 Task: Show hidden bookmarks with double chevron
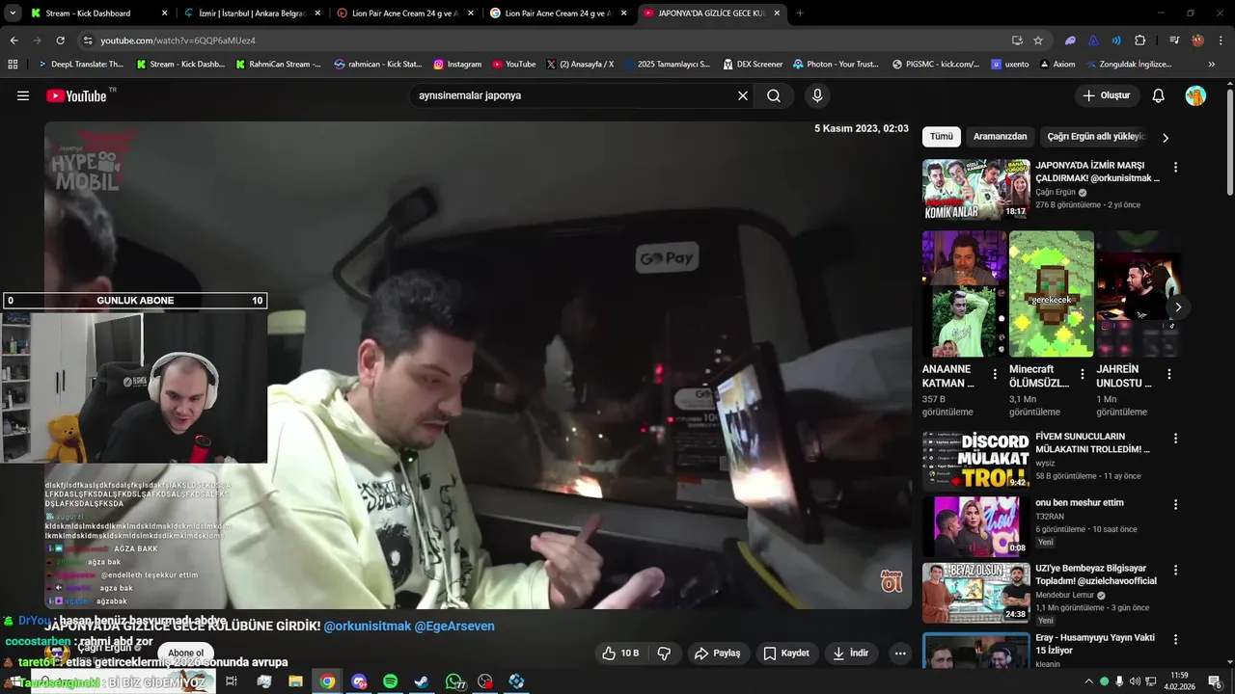click(x=1212, y=65)
